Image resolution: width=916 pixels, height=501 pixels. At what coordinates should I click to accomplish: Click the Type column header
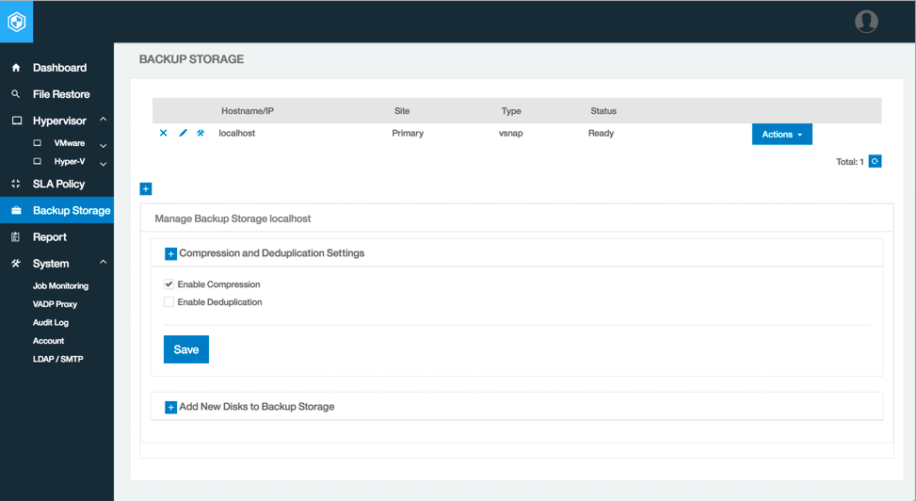(x=511, y=111)
